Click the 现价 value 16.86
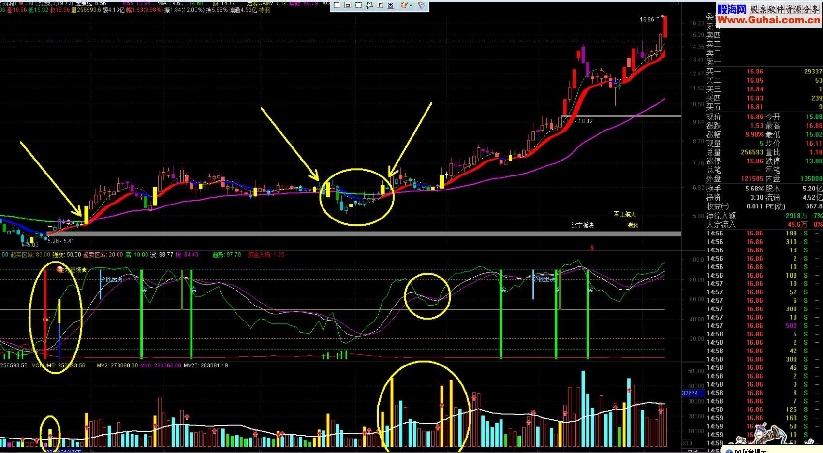This screenshot has width=823, height=453. click(754, 117)
